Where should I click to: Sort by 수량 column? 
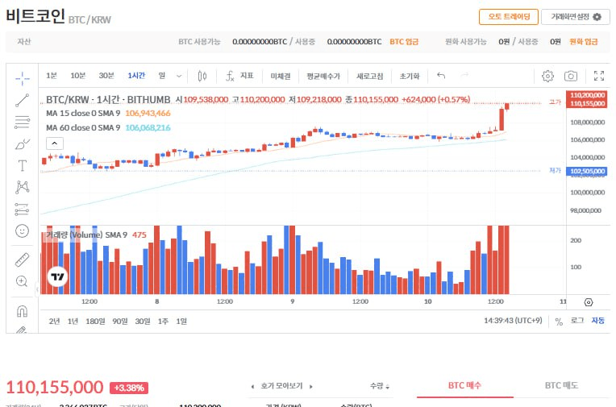(x=379, y=386)
